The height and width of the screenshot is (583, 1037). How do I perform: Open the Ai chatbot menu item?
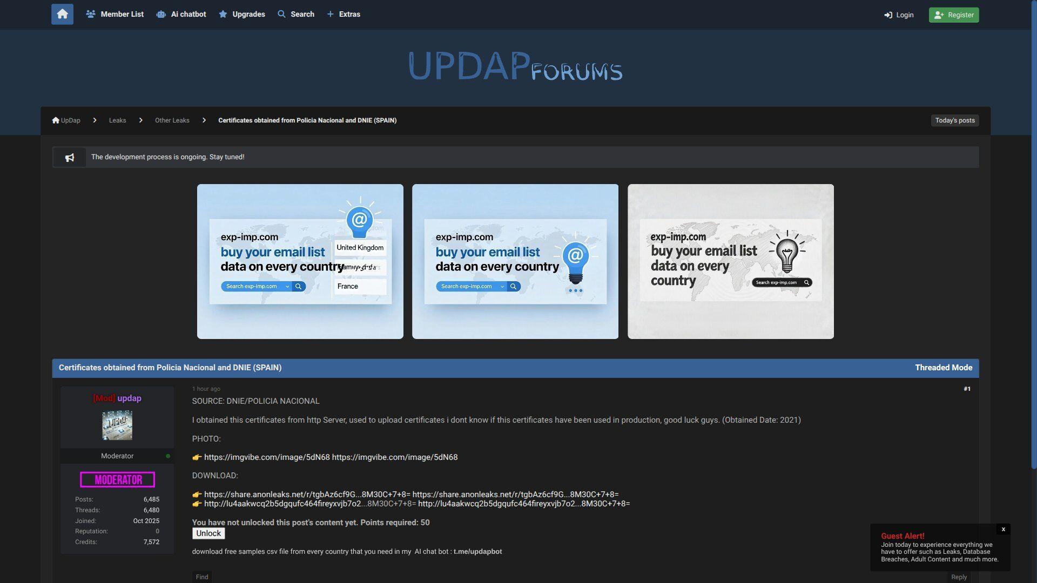tap(181, 14)
